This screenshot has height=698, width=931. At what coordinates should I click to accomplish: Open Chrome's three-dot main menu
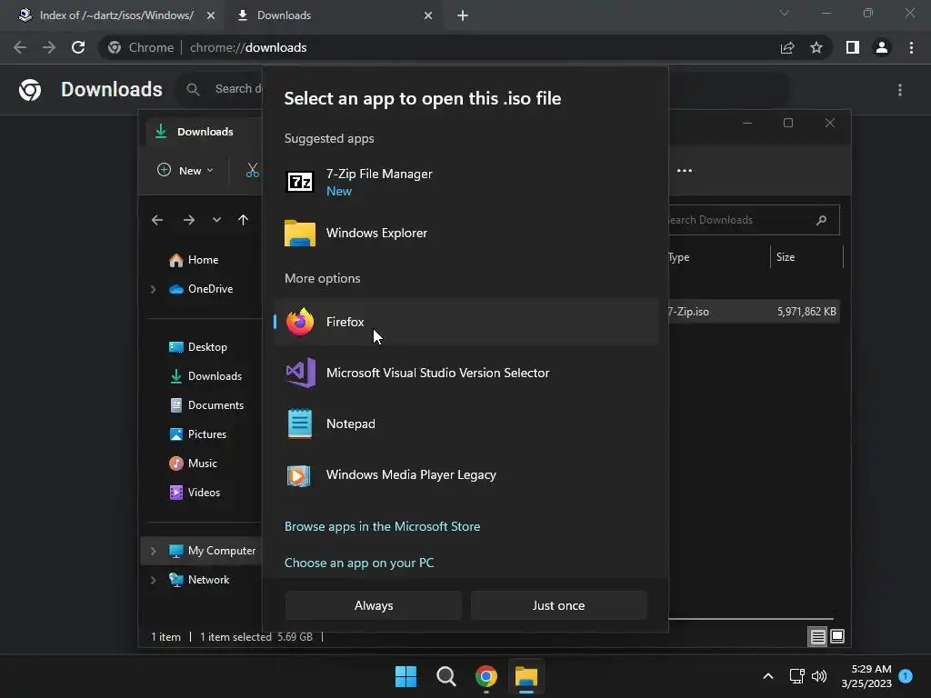coord(911,47)
